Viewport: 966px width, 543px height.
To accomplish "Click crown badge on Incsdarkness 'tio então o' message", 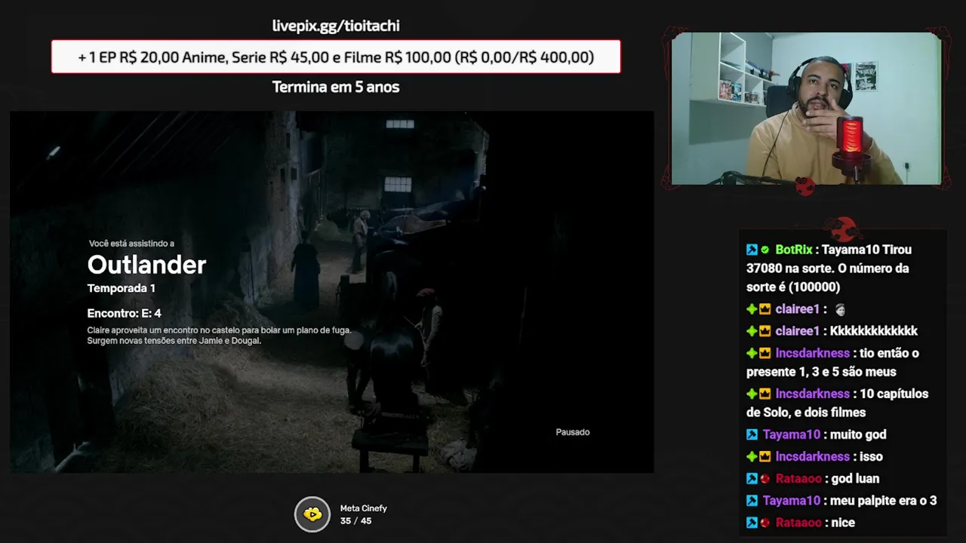I will coord(764,353).
